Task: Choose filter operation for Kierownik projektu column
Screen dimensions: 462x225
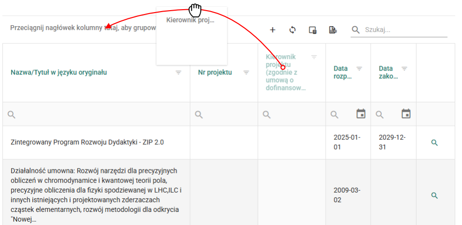Action: (x=266, y=115)
